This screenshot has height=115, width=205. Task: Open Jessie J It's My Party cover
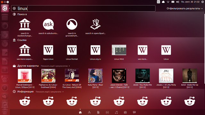(166, 76)
